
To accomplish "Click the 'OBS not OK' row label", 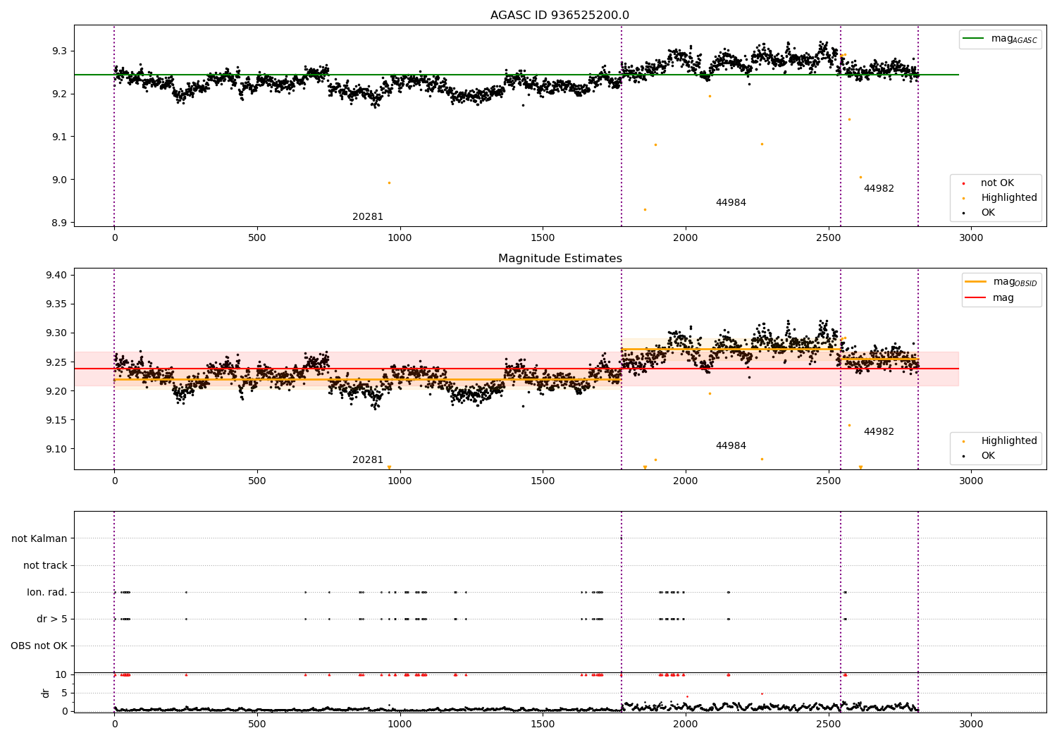I will 39,646.
